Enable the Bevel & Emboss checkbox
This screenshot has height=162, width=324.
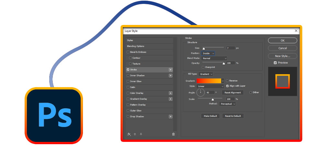[x=128, y=52]
